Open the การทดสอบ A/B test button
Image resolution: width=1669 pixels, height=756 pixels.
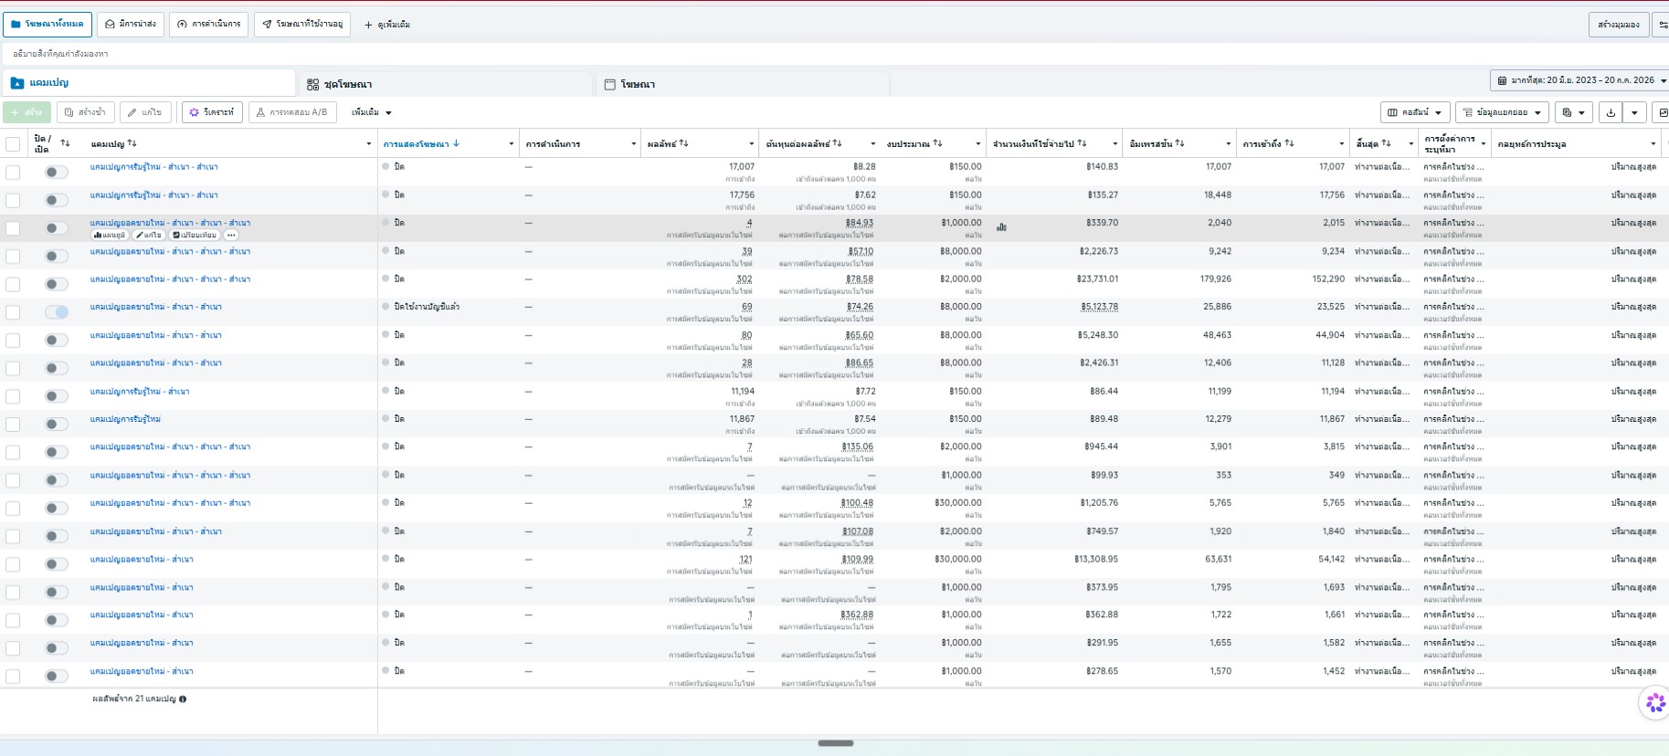point(292,112)
